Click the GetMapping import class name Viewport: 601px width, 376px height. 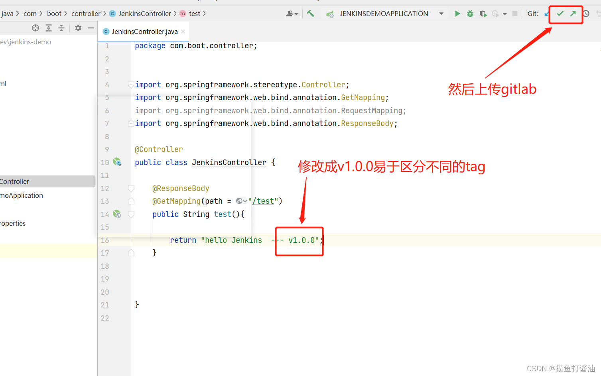363,97
